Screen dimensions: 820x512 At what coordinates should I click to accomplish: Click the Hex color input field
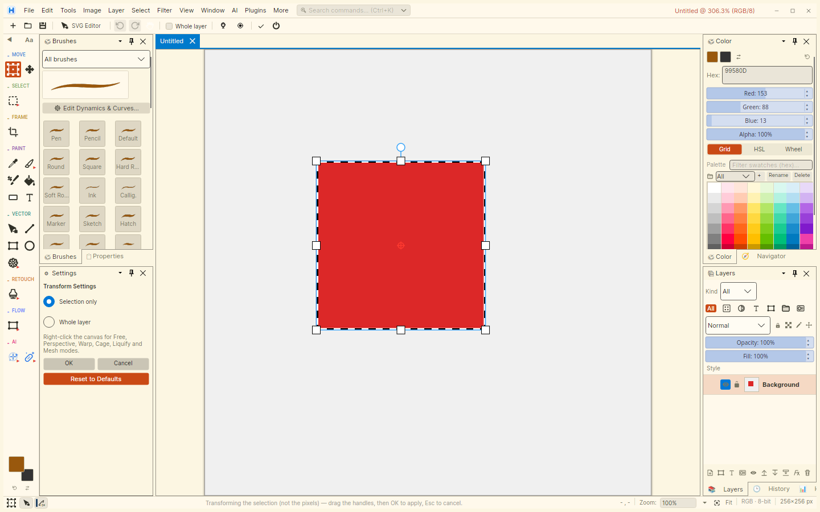[767, 75]
